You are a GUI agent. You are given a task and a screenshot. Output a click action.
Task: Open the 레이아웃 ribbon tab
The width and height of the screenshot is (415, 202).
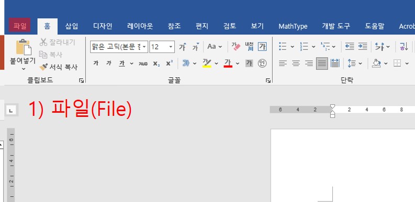click(140, 26)
